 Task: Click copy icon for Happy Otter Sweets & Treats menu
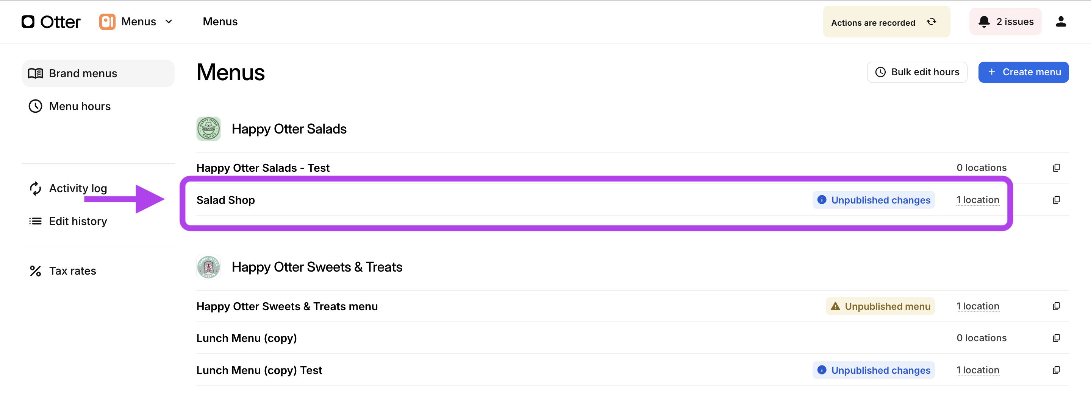(x=1056, y=306)
